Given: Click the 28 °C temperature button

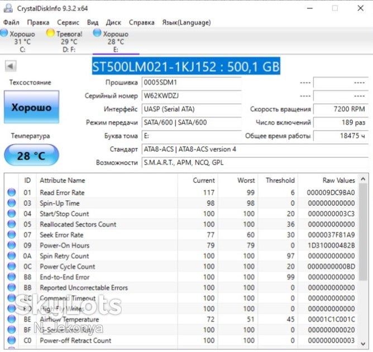Looking at the screenshot, I should coord(31,156).
